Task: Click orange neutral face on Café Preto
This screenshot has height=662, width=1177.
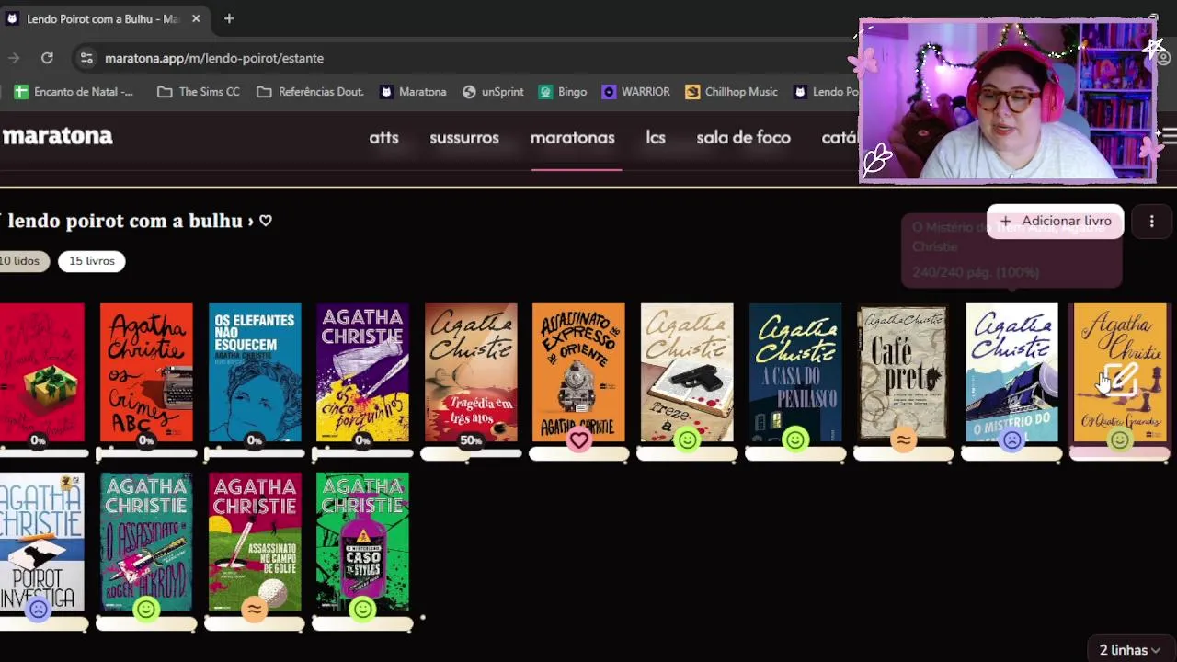Action: click(903, 440)
